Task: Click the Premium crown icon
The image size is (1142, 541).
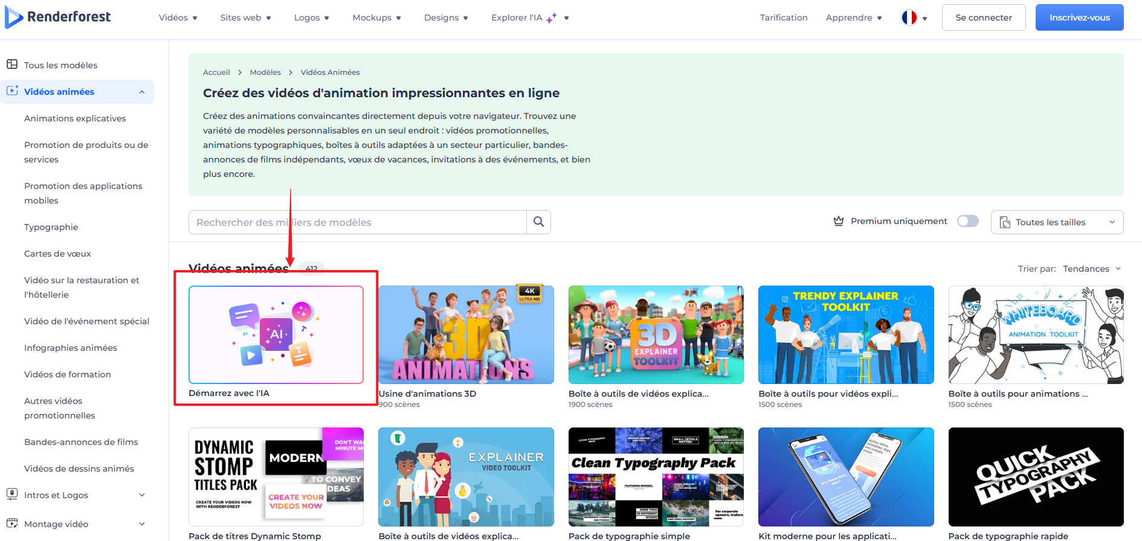Action: tap(839, 222)
